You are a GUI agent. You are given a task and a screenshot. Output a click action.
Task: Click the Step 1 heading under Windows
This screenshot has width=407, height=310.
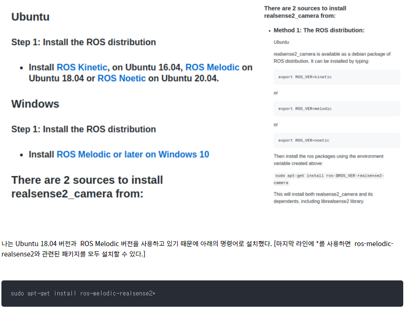click(84, 129)
